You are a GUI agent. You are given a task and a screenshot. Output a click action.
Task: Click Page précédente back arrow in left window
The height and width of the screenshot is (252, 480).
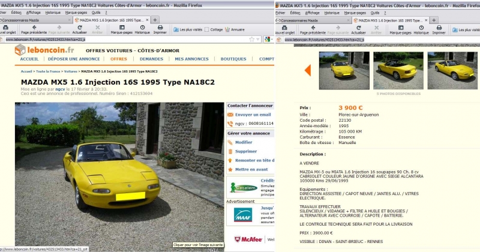coord(34,28)
